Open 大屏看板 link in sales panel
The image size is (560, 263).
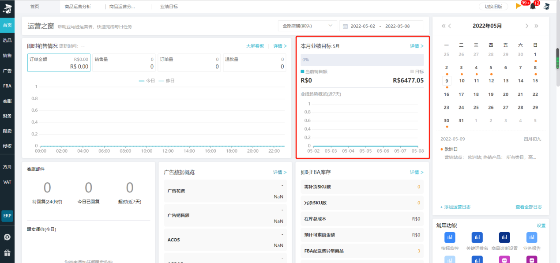[x=255, y=46]
